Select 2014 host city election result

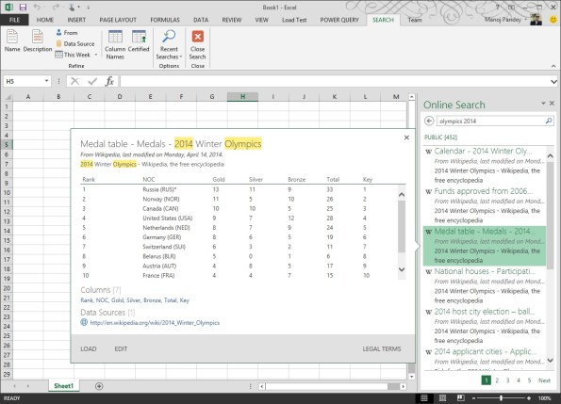click(485, 326)
